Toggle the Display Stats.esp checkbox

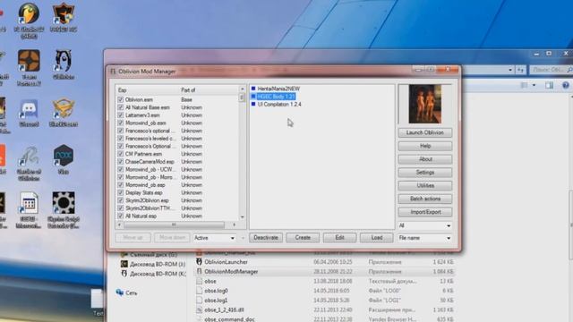coord(121,192)
